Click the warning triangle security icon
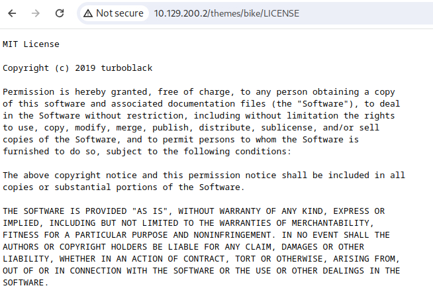433x302 pixels. (88, 13)
